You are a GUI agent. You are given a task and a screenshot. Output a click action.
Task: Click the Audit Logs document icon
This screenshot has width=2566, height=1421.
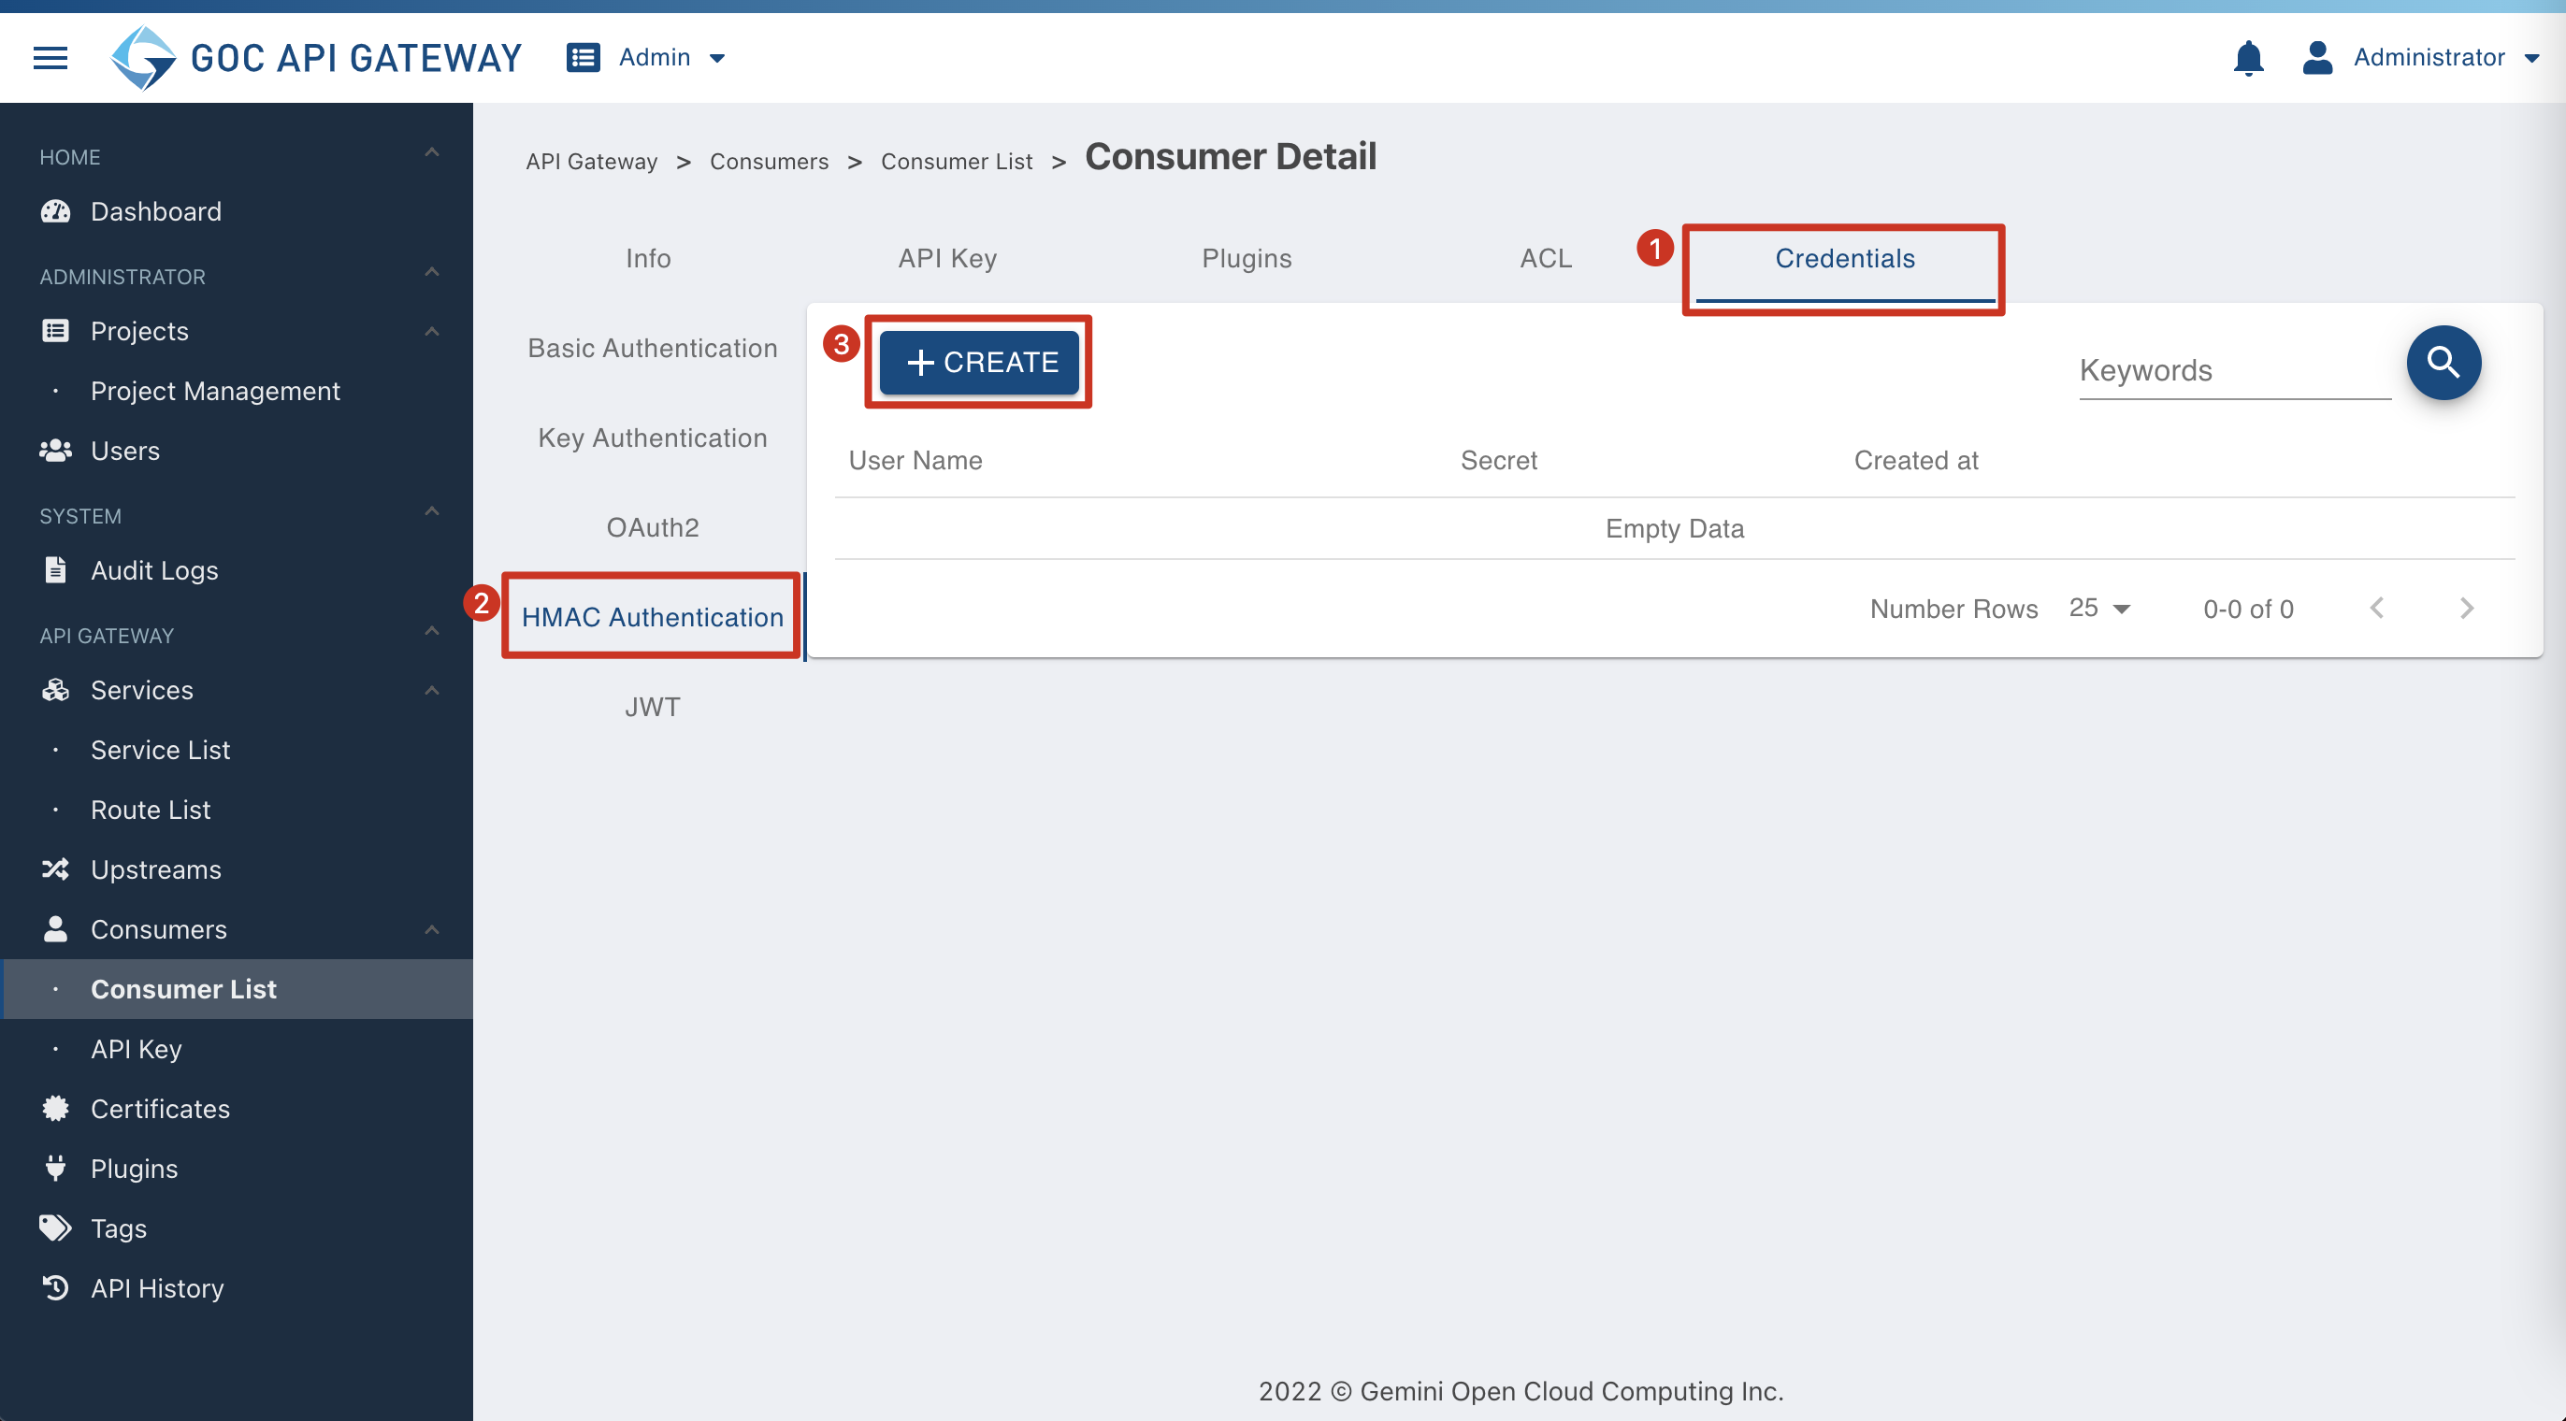click(x=56, y=569)
